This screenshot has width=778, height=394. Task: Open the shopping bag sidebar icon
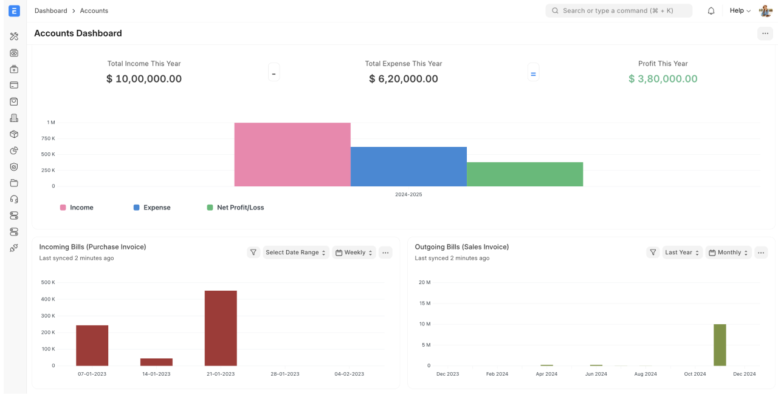[x=14, y=101]
